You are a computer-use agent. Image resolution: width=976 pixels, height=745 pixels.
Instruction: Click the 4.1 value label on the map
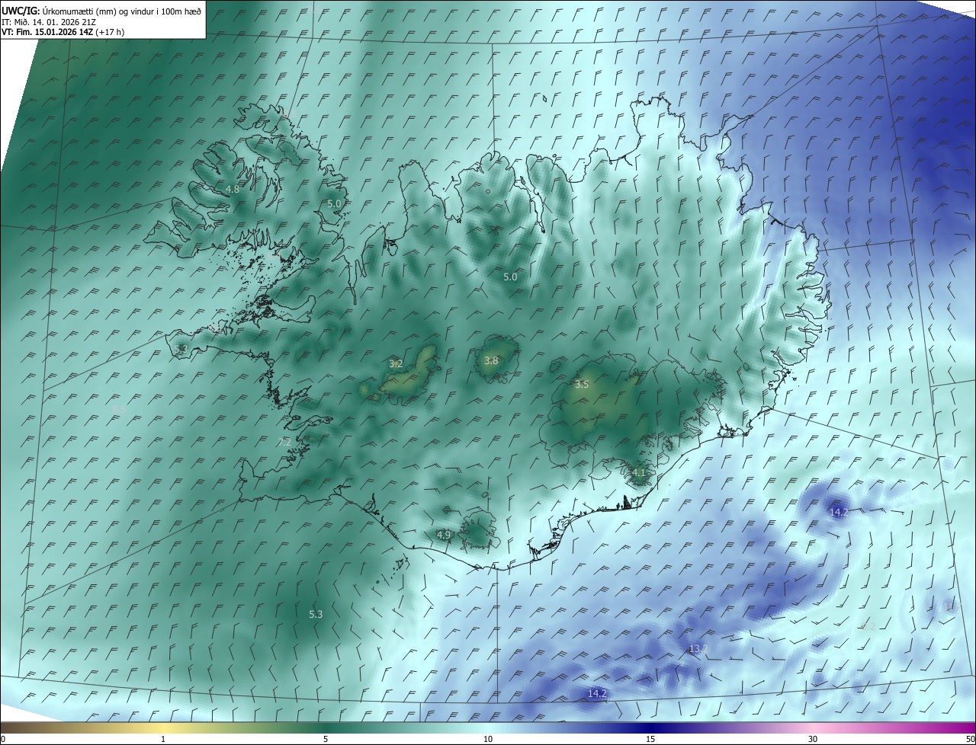[639, 473]
